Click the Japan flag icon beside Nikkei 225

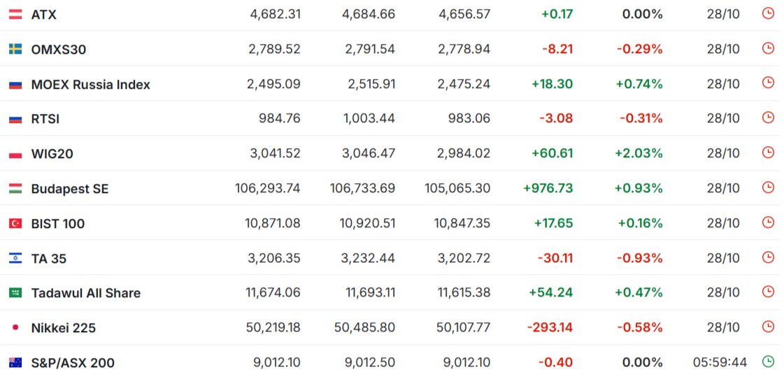15,327
